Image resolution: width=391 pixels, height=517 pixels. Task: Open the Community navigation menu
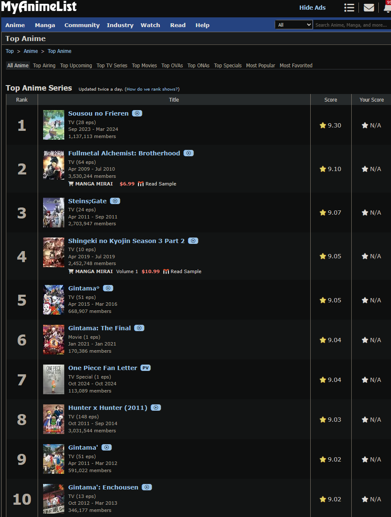pos(82,25)
